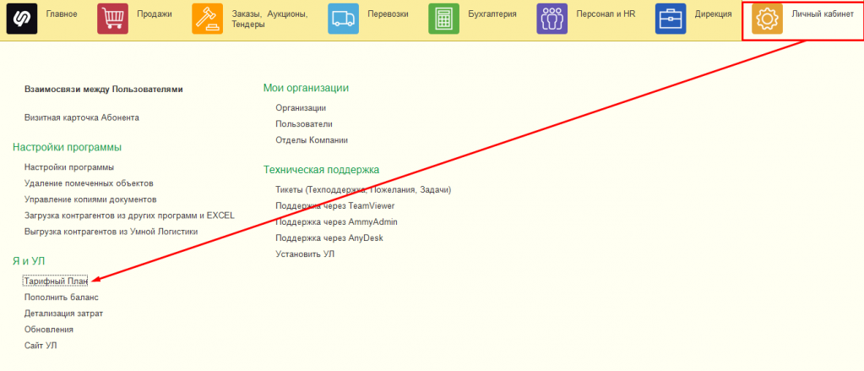This screenshot has height=371, width=864.
Task: Open Заказы, Аукционы, Тендеры section
Action: pyautogui.click(x=269, y=19)
